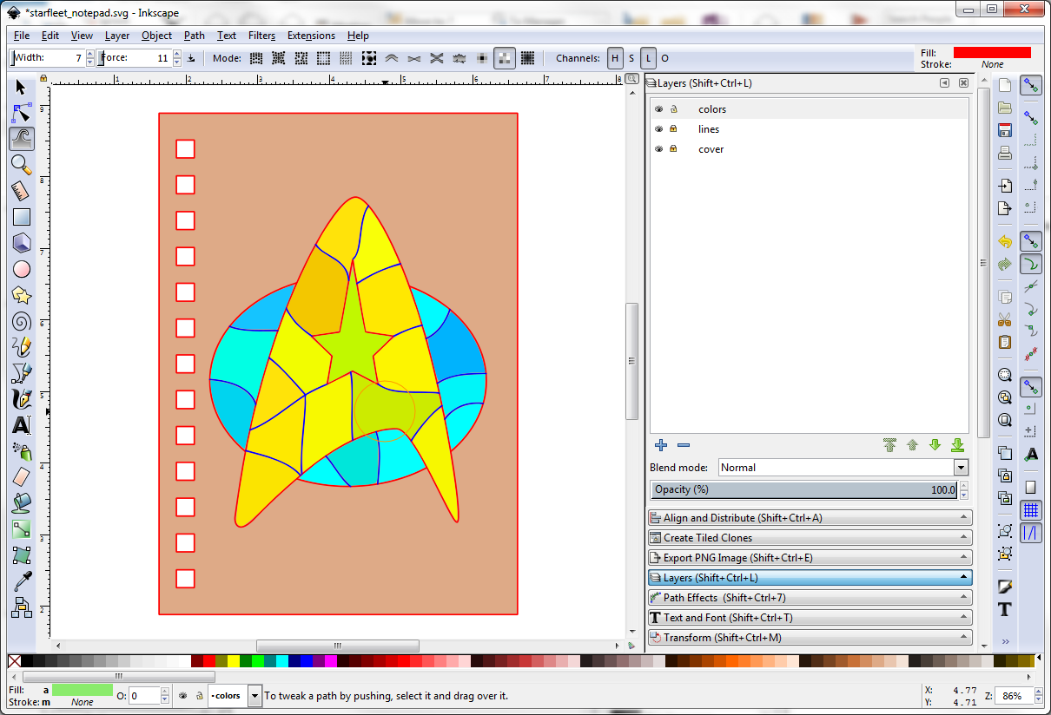Toggle Saturation channel S button

(x=631, y=58)
